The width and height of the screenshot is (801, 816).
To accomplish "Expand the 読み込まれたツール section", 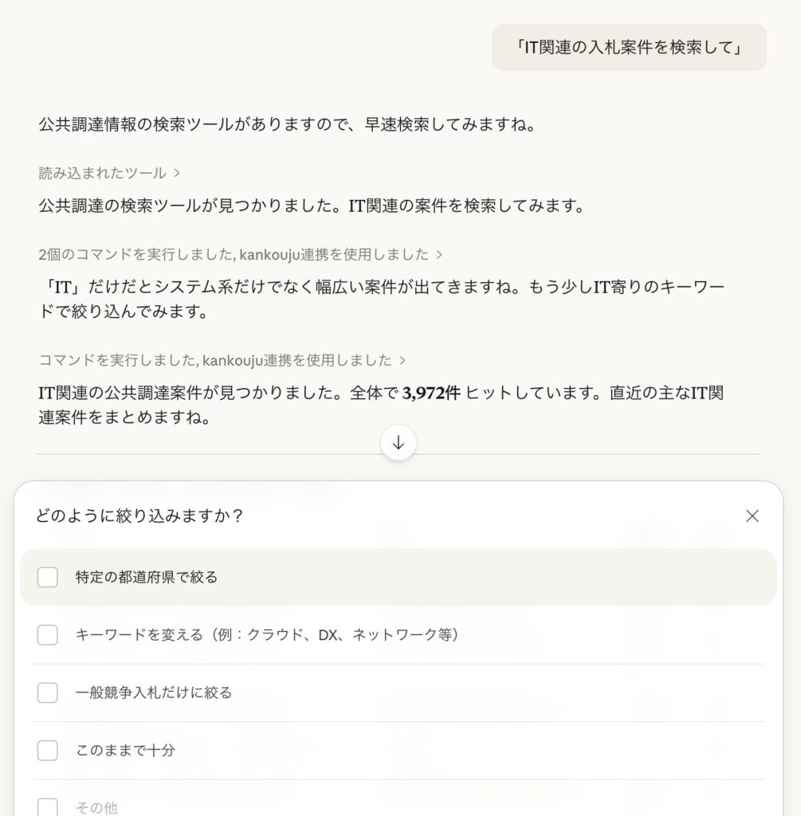I will click(x=102, y=173).
